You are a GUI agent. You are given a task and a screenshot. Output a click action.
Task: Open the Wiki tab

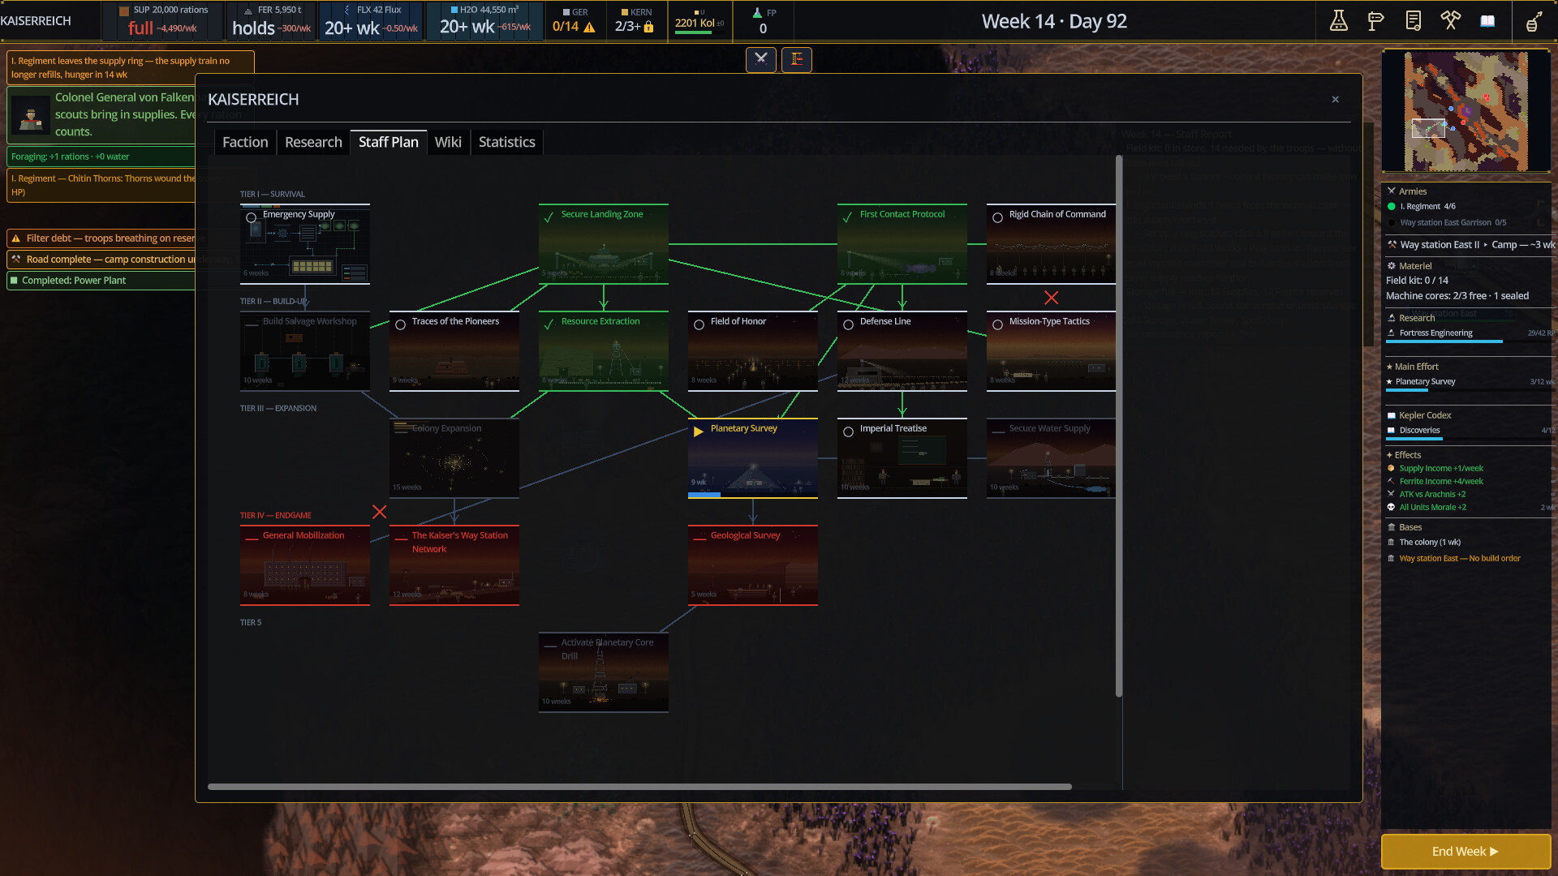pyautogui.click(x=448, y=142)
